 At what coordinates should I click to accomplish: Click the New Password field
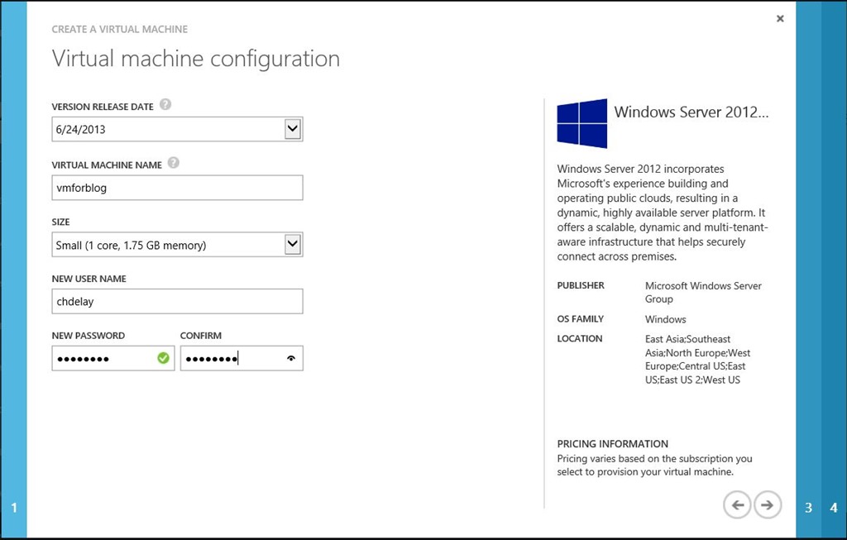coord(112,358)
